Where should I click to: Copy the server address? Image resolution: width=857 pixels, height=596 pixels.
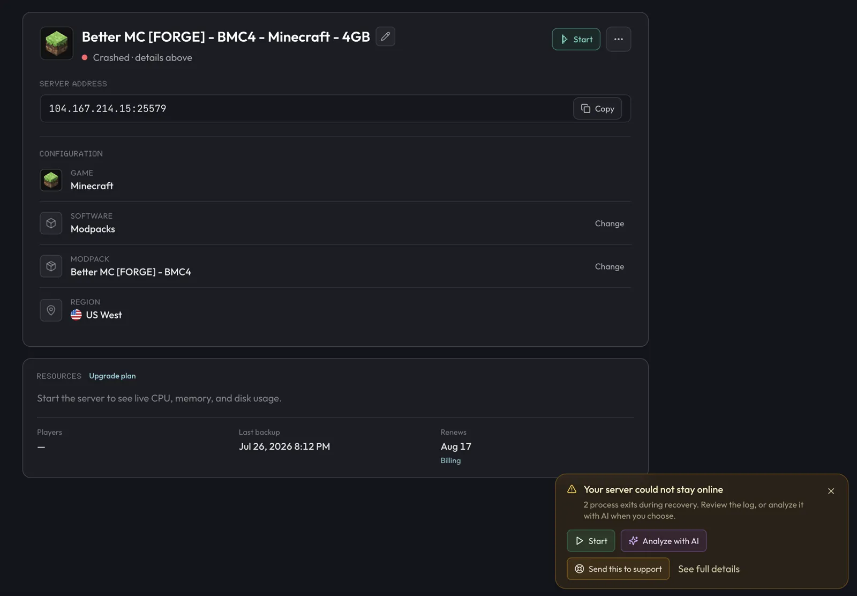point(597,109)
